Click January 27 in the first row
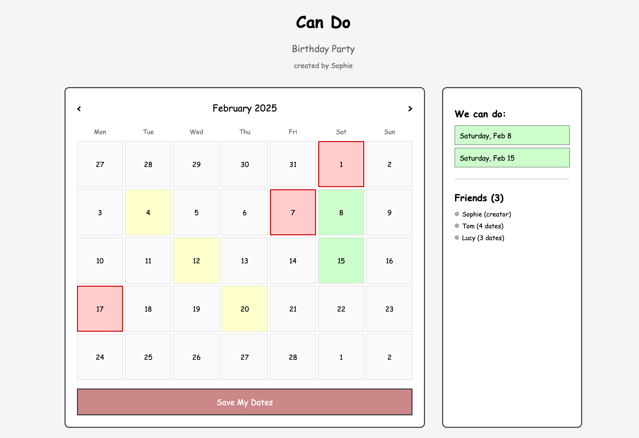 coord(100,164)
